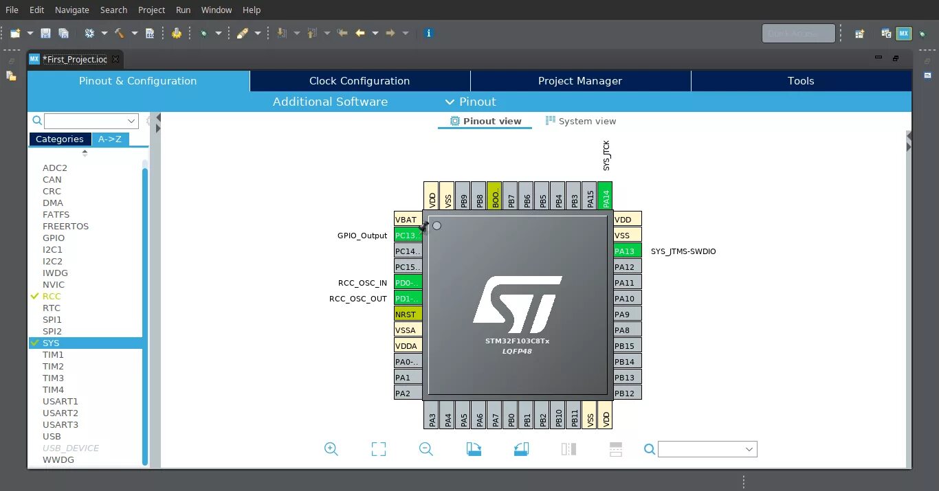Click the New file toolbar icon

14,33
